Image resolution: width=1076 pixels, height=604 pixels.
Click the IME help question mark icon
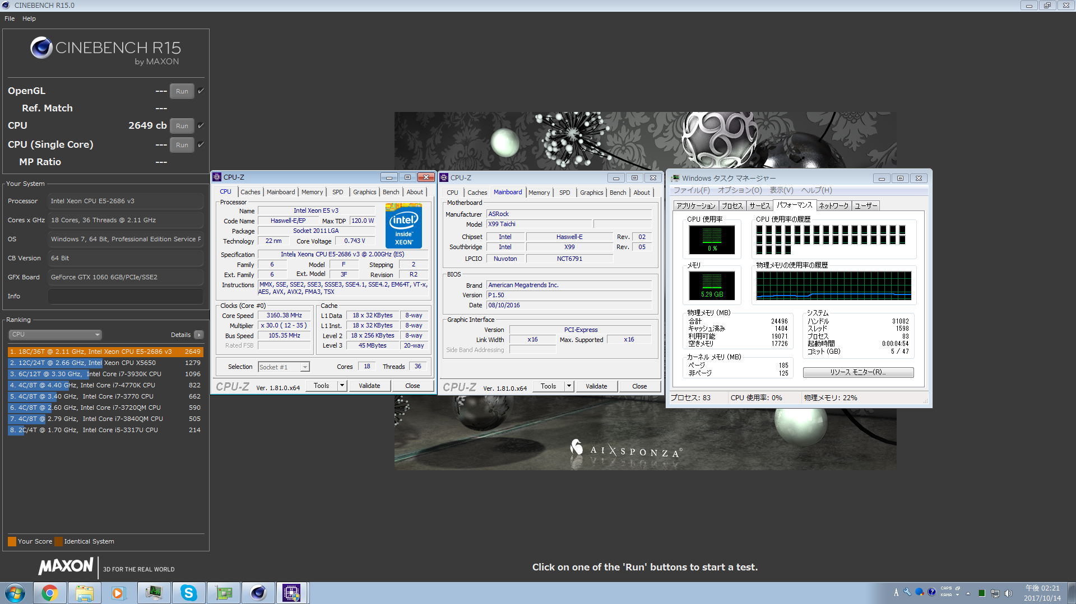pos(931,592)
